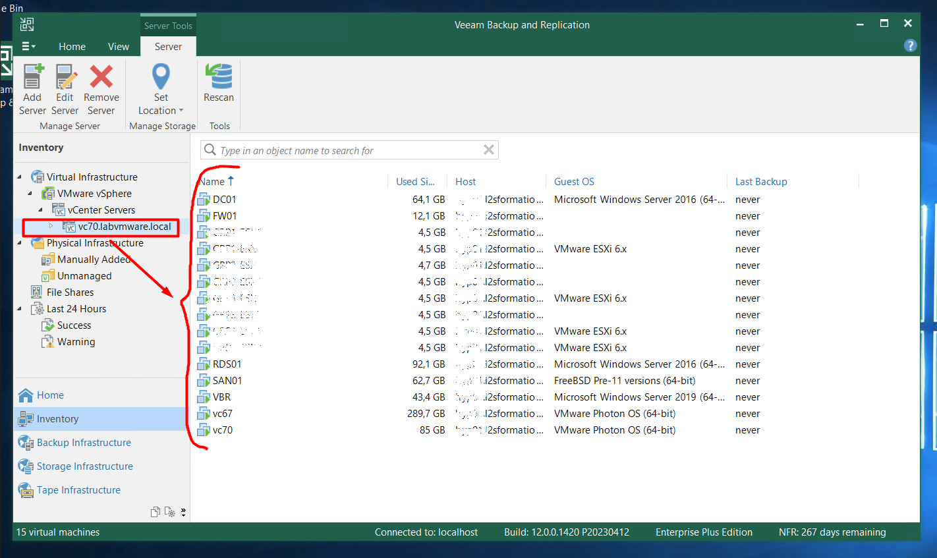The image size is (937, 558).
Task: Click the navigation pane overflow chevron
Action: click(x=183, y=512)
